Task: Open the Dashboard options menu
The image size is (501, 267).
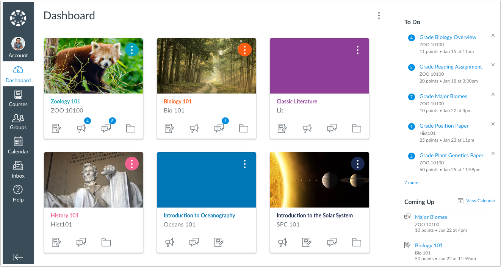Action: tap(379, 16)
